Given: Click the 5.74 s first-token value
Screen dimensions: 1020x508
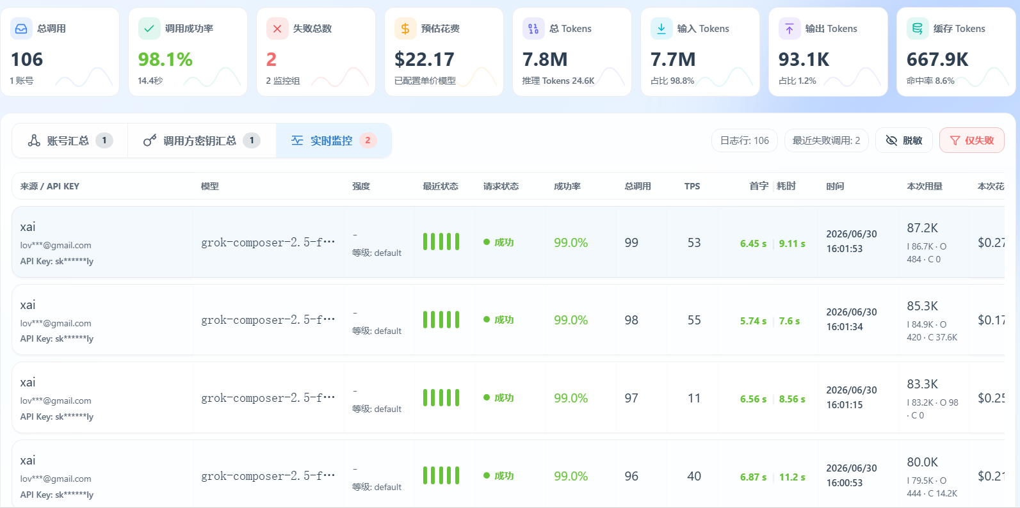Looking at the screenshot, I should [753, 321].
